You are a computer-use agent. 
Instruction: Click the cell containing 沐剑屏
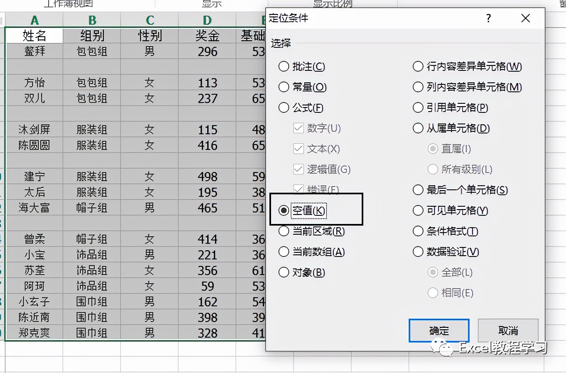tap(34, 130)
